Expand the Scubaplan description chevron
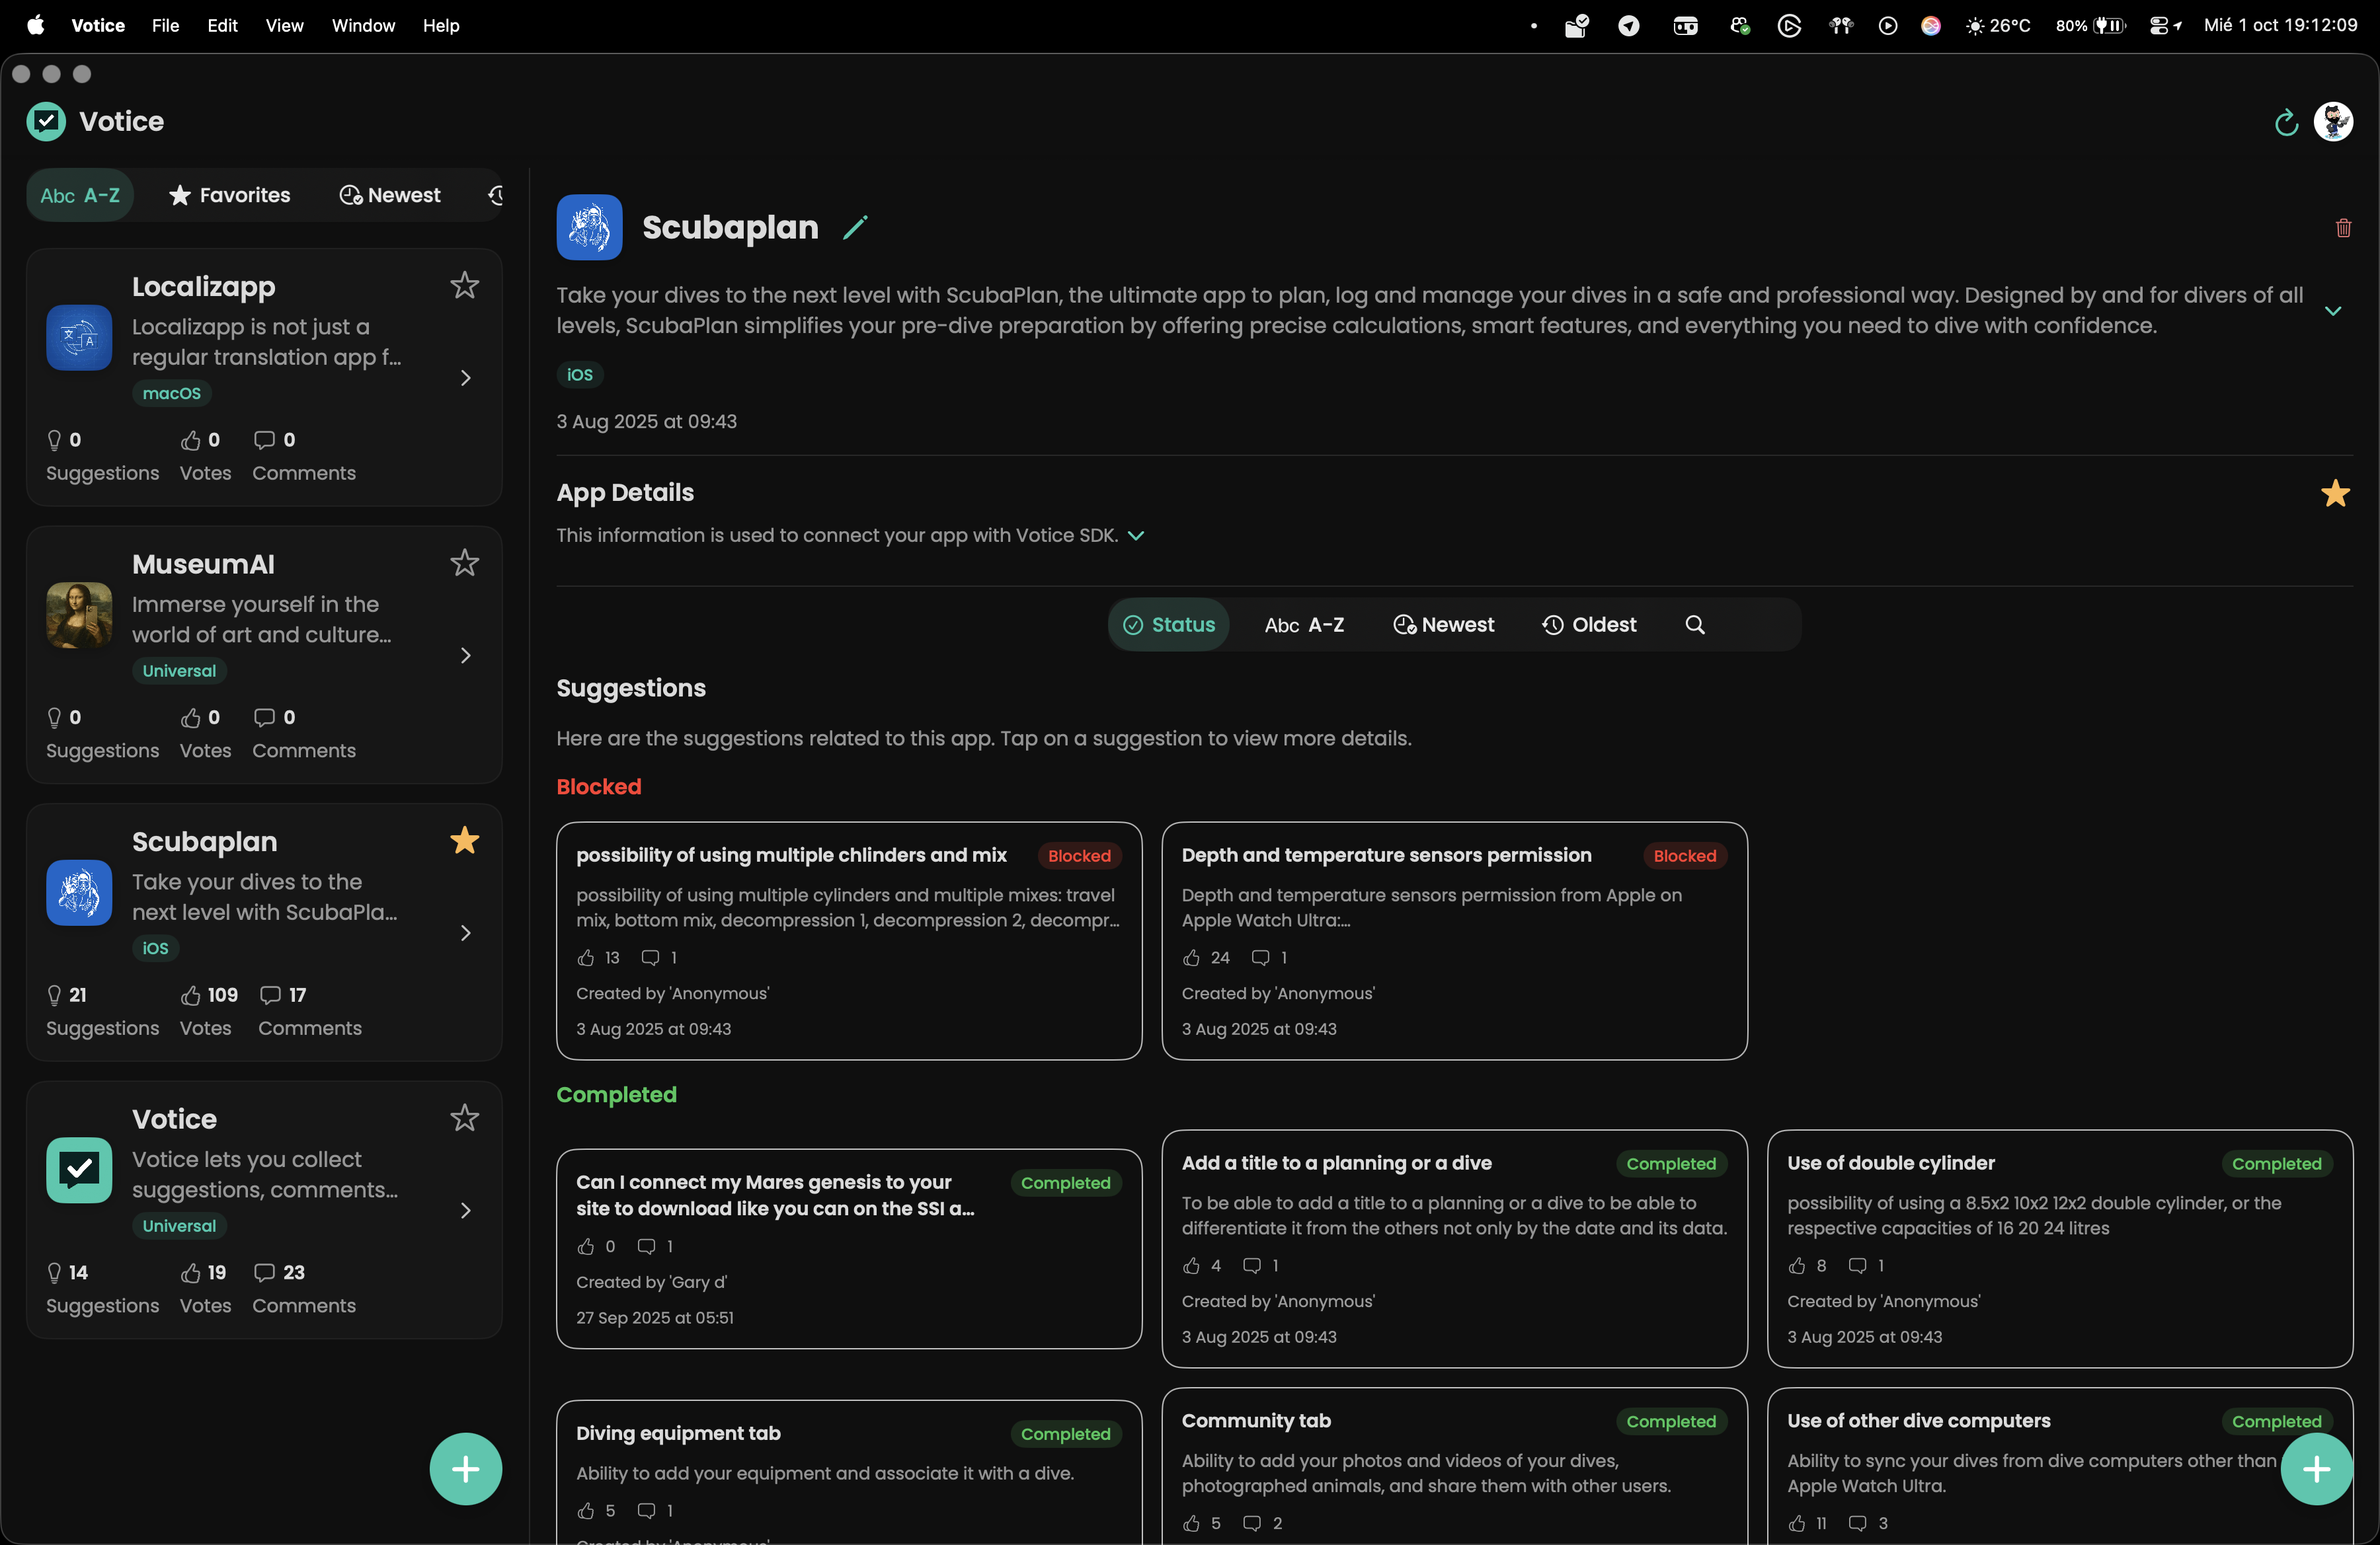 tap(2332, 311)
